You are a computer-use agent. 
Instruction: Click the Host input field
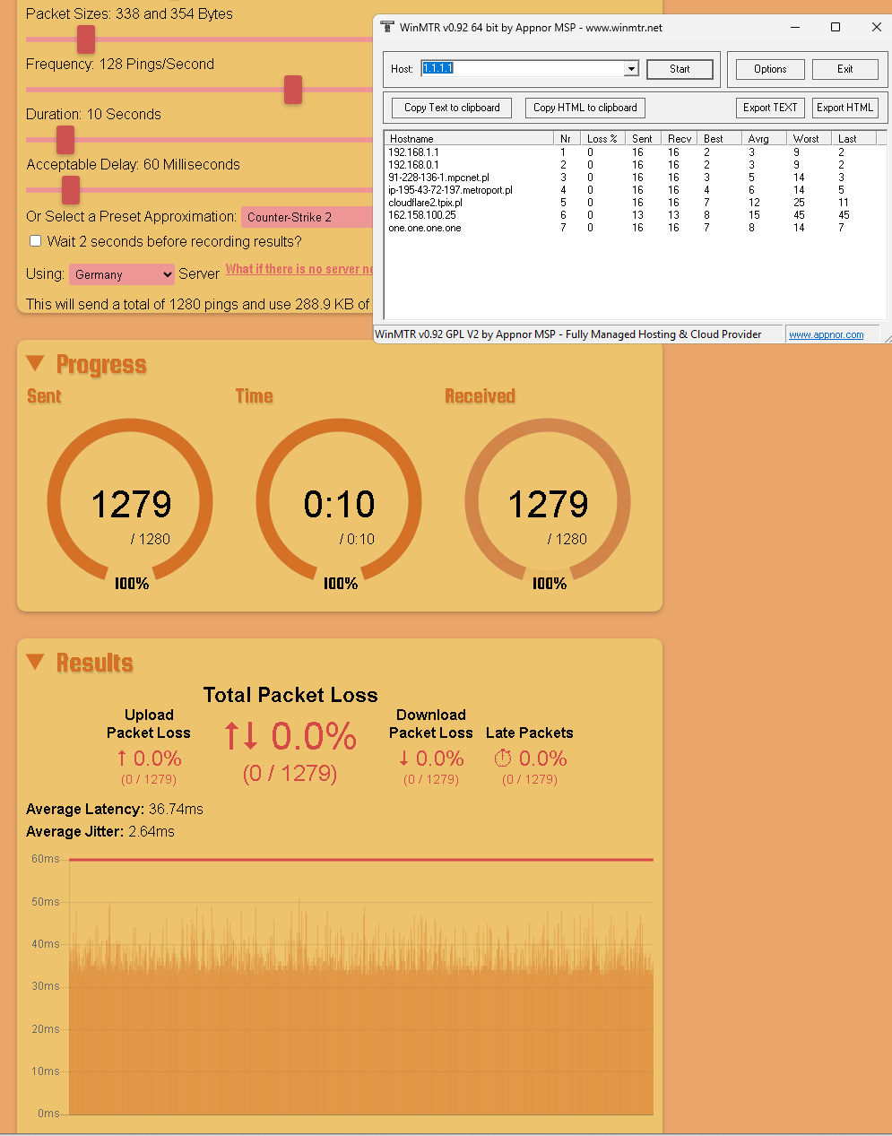(x=522, y=69)
